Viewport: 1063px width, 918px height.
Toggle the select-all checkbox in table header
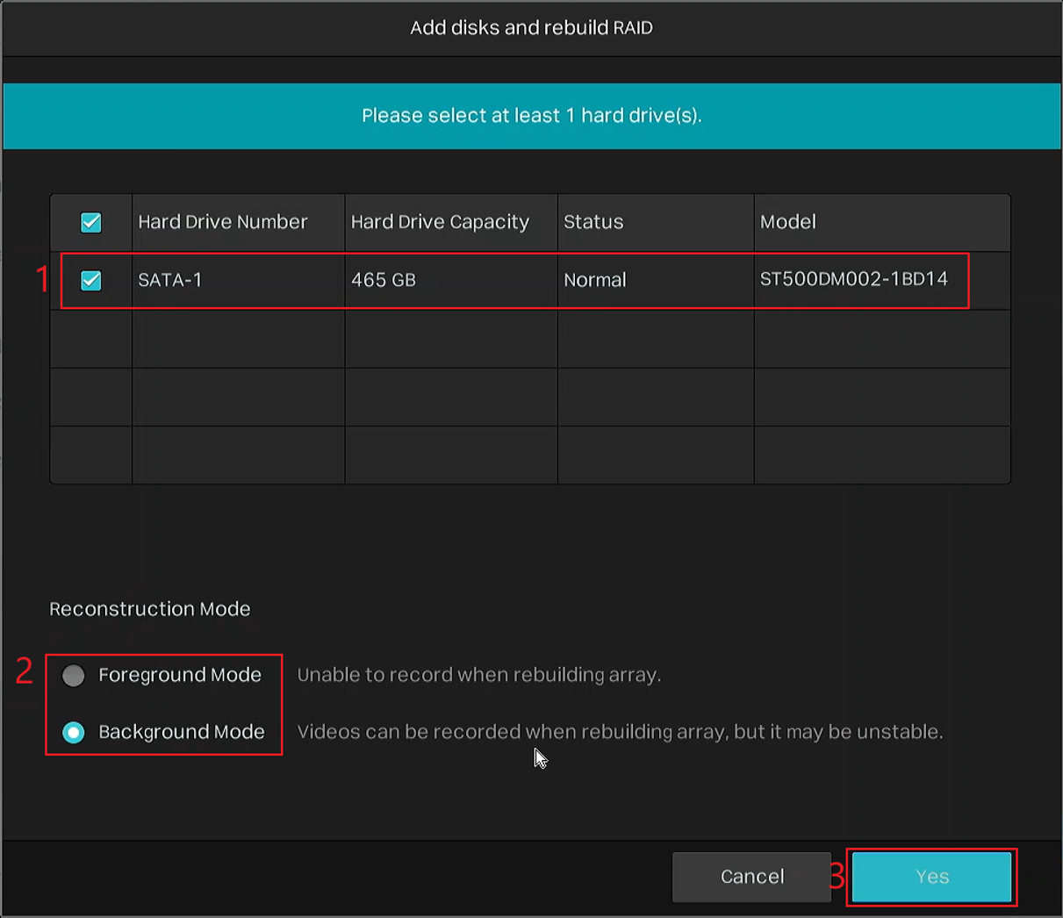[91, 223]
